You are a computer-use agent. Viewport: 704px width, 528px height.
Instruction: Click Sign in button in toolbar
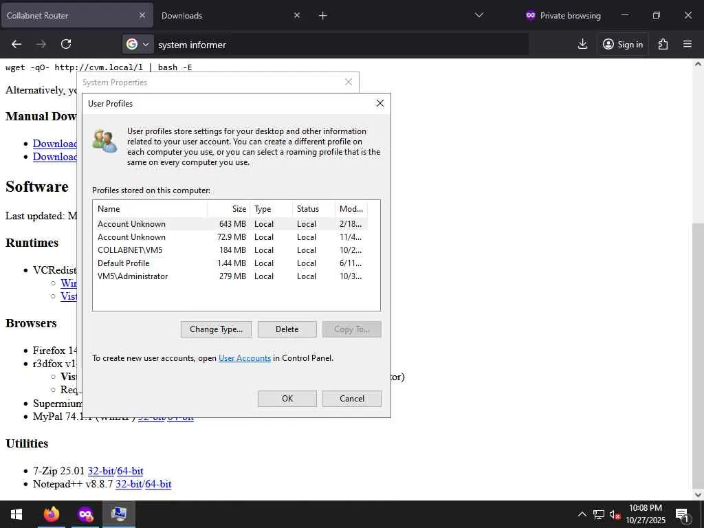click(x=623, y=44)
